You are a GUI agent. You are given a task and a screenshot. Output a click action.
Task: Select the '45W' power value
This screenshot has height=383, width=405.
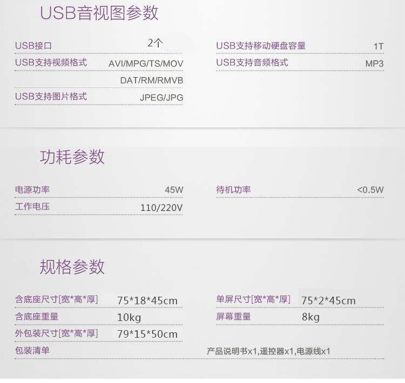(174, 190)
